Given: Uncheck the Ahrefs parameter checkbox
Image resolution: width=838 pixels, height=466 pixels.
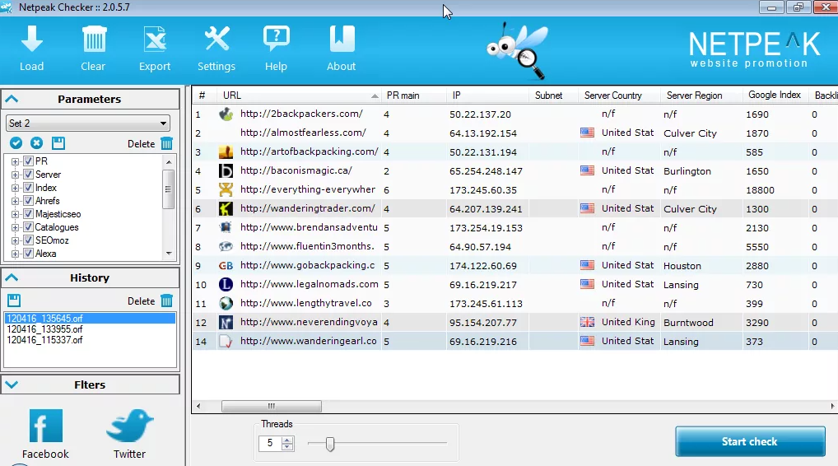Looking at the screenshot, I should 28,201.
